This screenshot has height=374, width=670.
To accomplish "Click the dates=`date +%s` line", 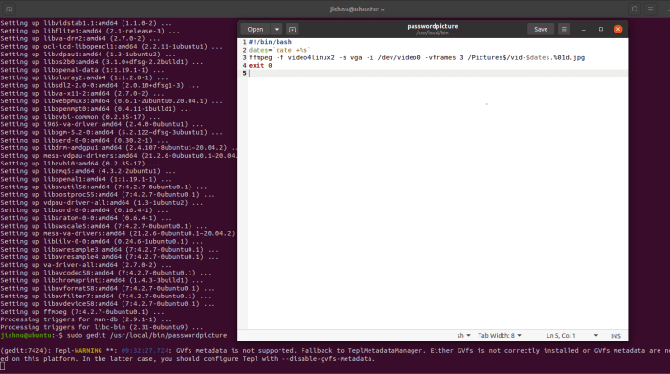I will (279, 50).
